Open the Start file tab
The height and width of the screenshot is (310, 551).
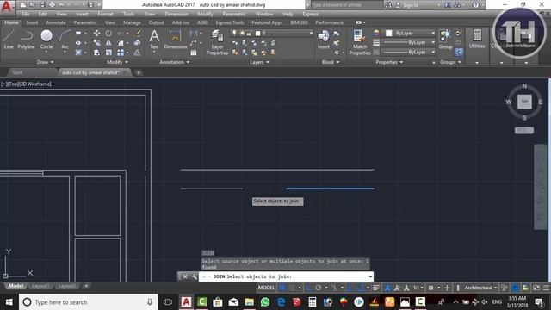click(17, 72)
